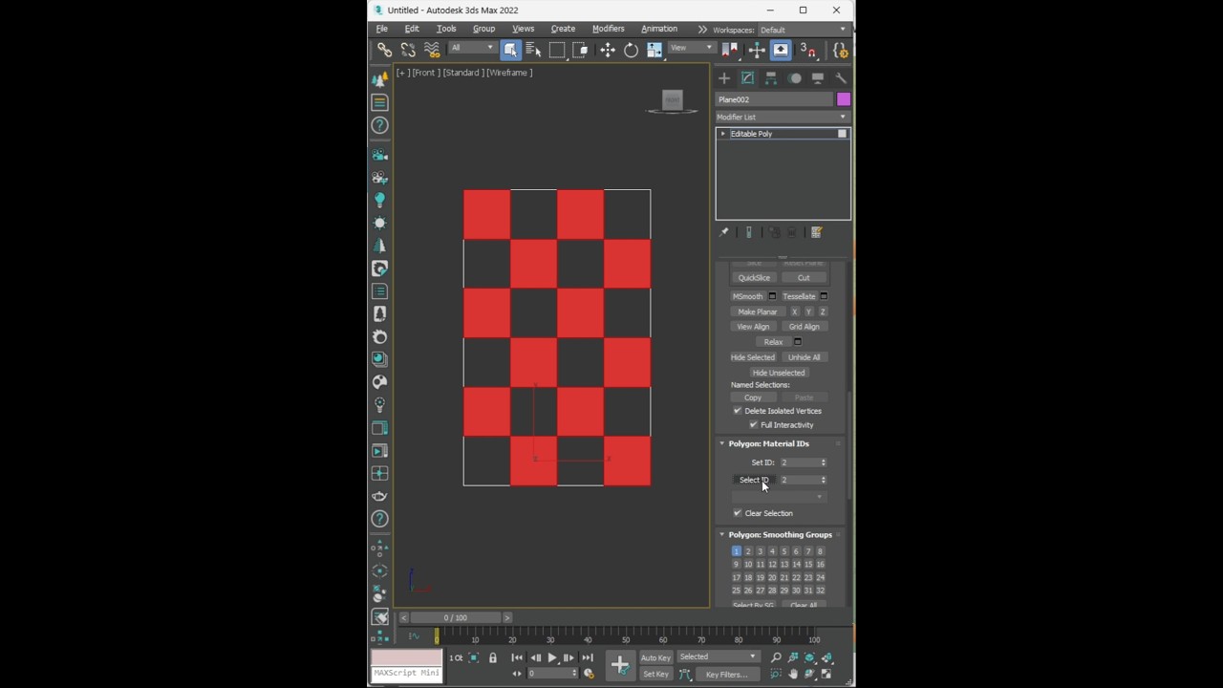Click the object color magenta swatch
This screenshot has height=688, width=1223.
[x=843, y=99]
